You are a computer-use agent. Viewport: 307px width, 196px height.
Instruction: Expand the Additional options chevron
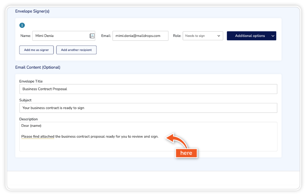point(273,36)
